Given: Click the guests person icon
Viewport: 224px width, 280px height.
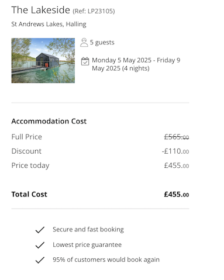Looking at the screenshot, I should (84, 42).
